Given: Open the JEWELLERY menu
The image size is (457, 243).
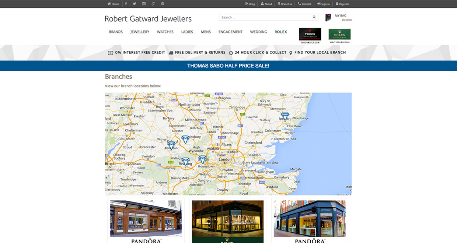Looking at the screenshot, I should 140,32.
